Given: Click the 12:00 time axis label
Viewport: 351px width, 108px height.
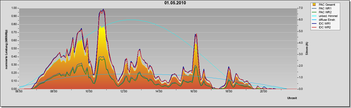Looking at the screenshot, I should click(x=124, y=92).
